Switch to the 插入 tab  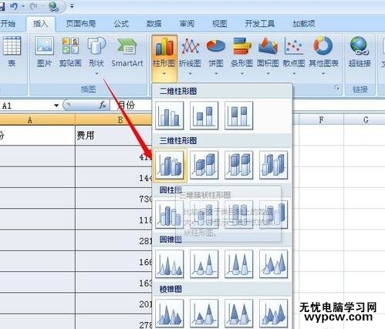[41, 24]
